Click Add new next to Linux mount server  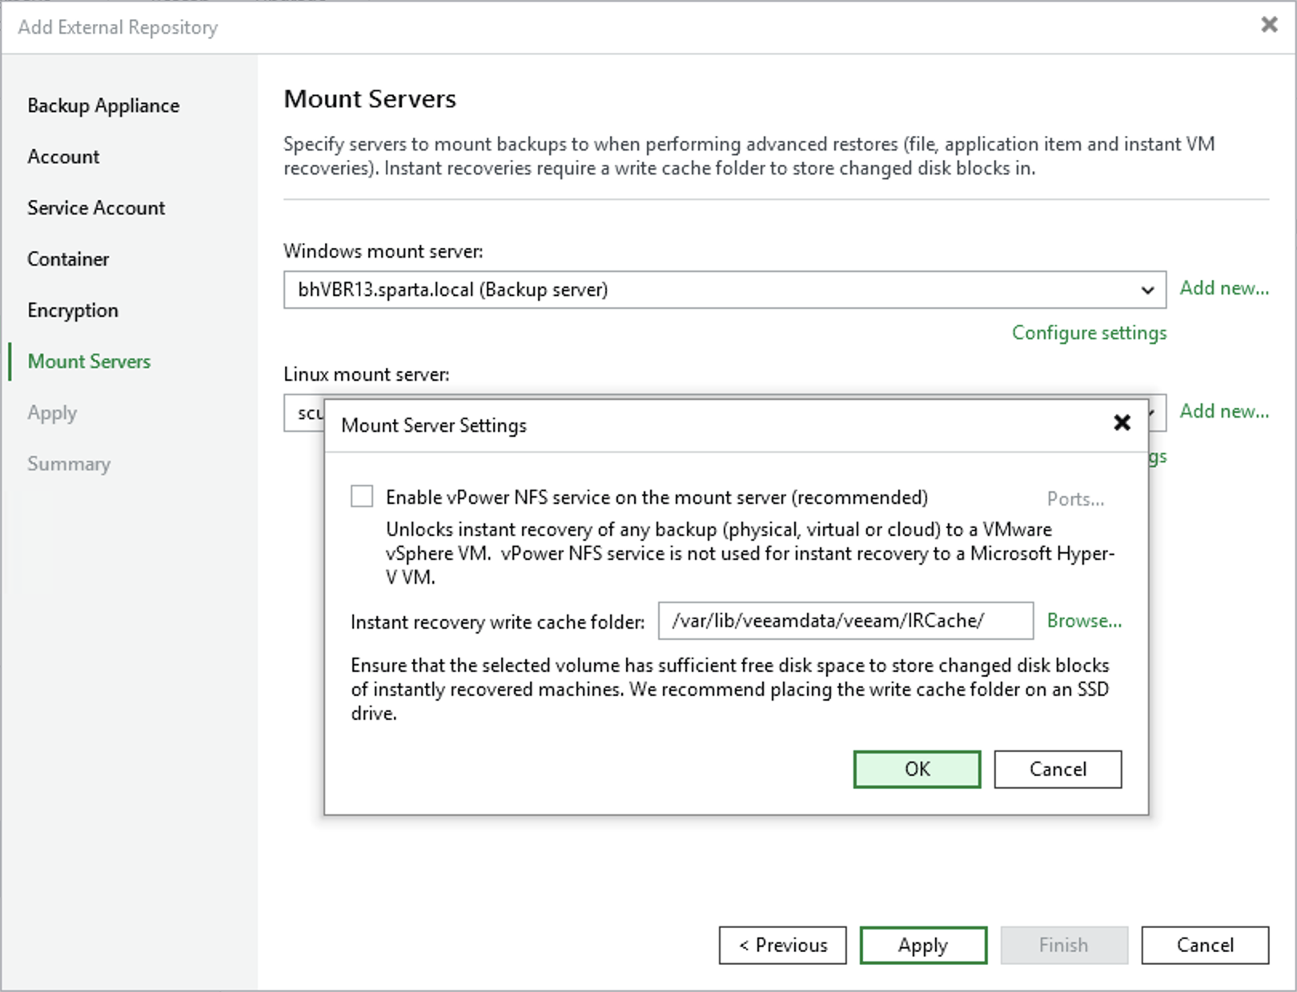pyautogui.click(x=1224, y=411)
